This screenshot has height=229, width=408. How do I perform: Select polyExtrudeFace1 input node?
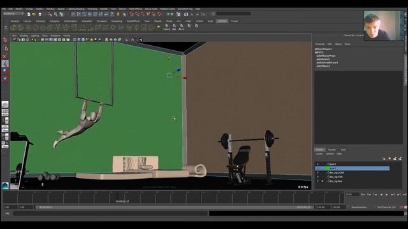tap(327, 62)
